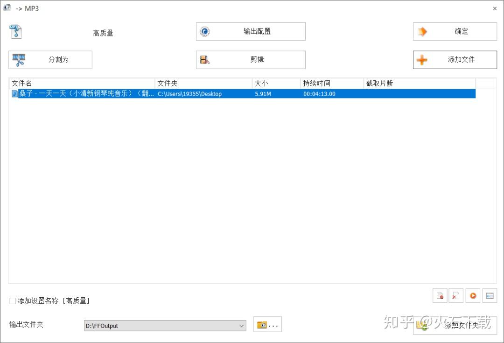The width and height of the screenshot is (504, 343).
Task: Select the file row 桑子 - 一天一天
Action: [243, 94]
